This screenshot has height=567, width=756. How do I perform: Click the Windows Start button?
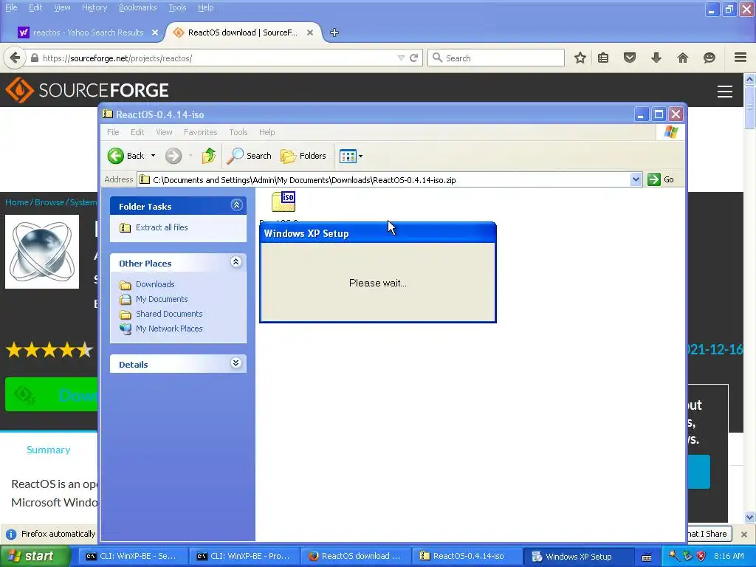34,556
